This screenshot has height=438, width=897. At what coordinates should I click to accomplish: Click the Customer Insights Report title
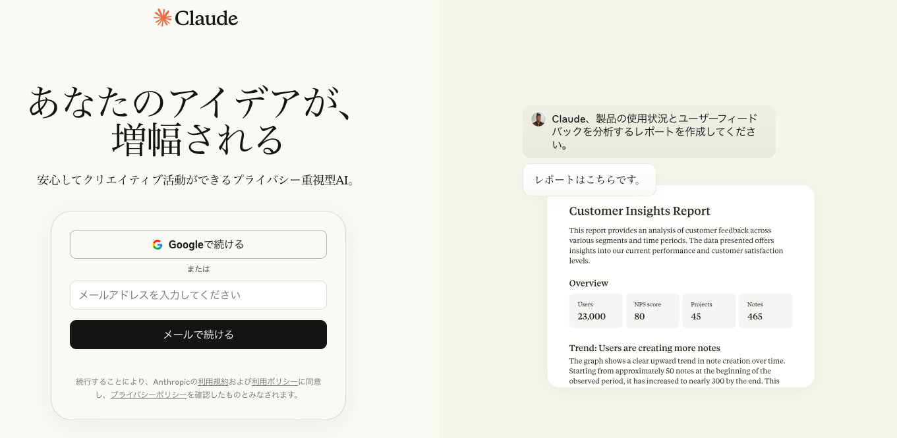640,211
